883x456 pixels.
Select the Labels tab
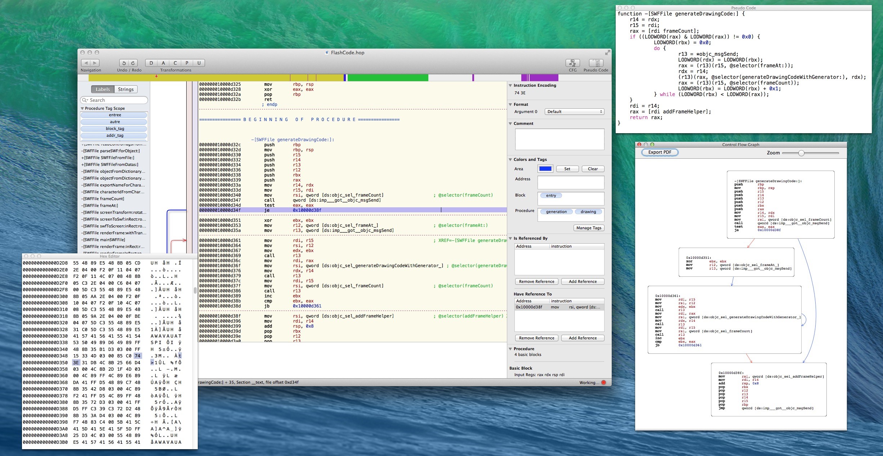(x=103, y=89)
